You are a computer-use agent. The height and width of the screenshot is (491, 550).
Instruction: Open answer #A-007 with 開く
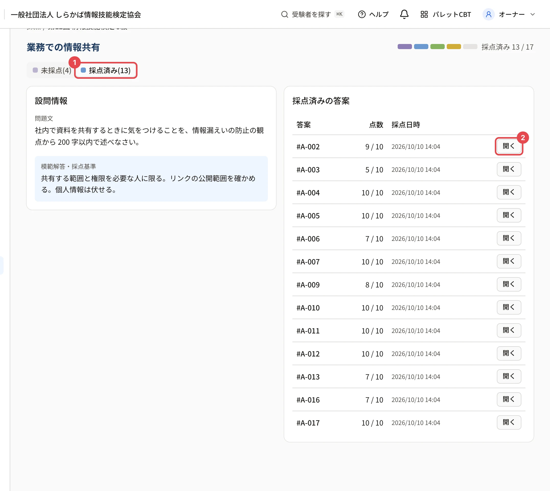point(509,261)
